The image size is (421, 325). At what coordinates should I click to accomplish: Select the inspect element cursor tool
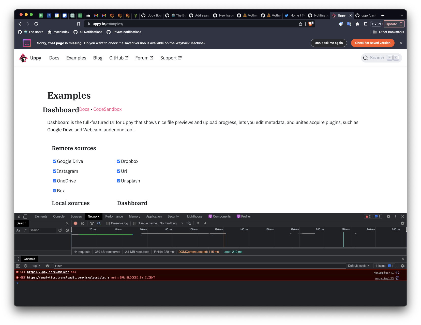tap(18, 216)
